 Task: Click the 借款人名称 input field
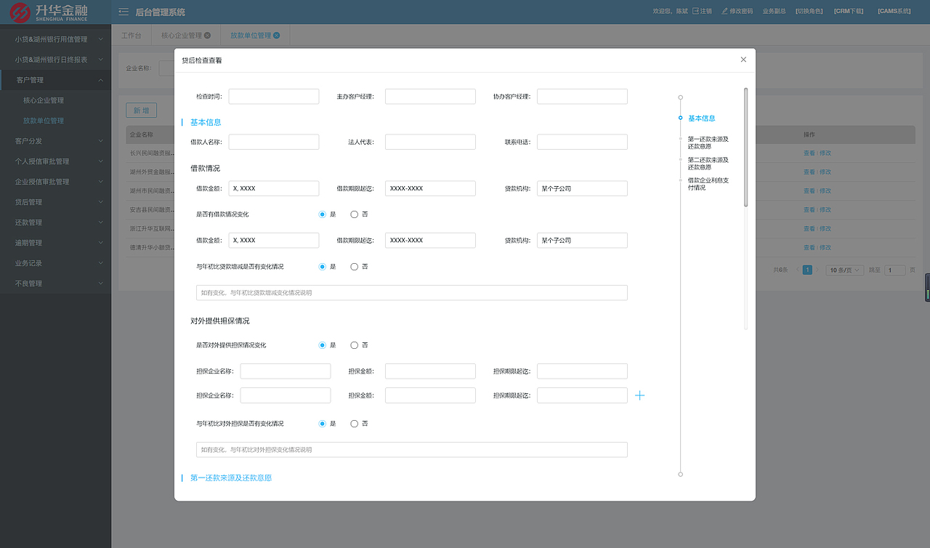click(x=274, y=142)
